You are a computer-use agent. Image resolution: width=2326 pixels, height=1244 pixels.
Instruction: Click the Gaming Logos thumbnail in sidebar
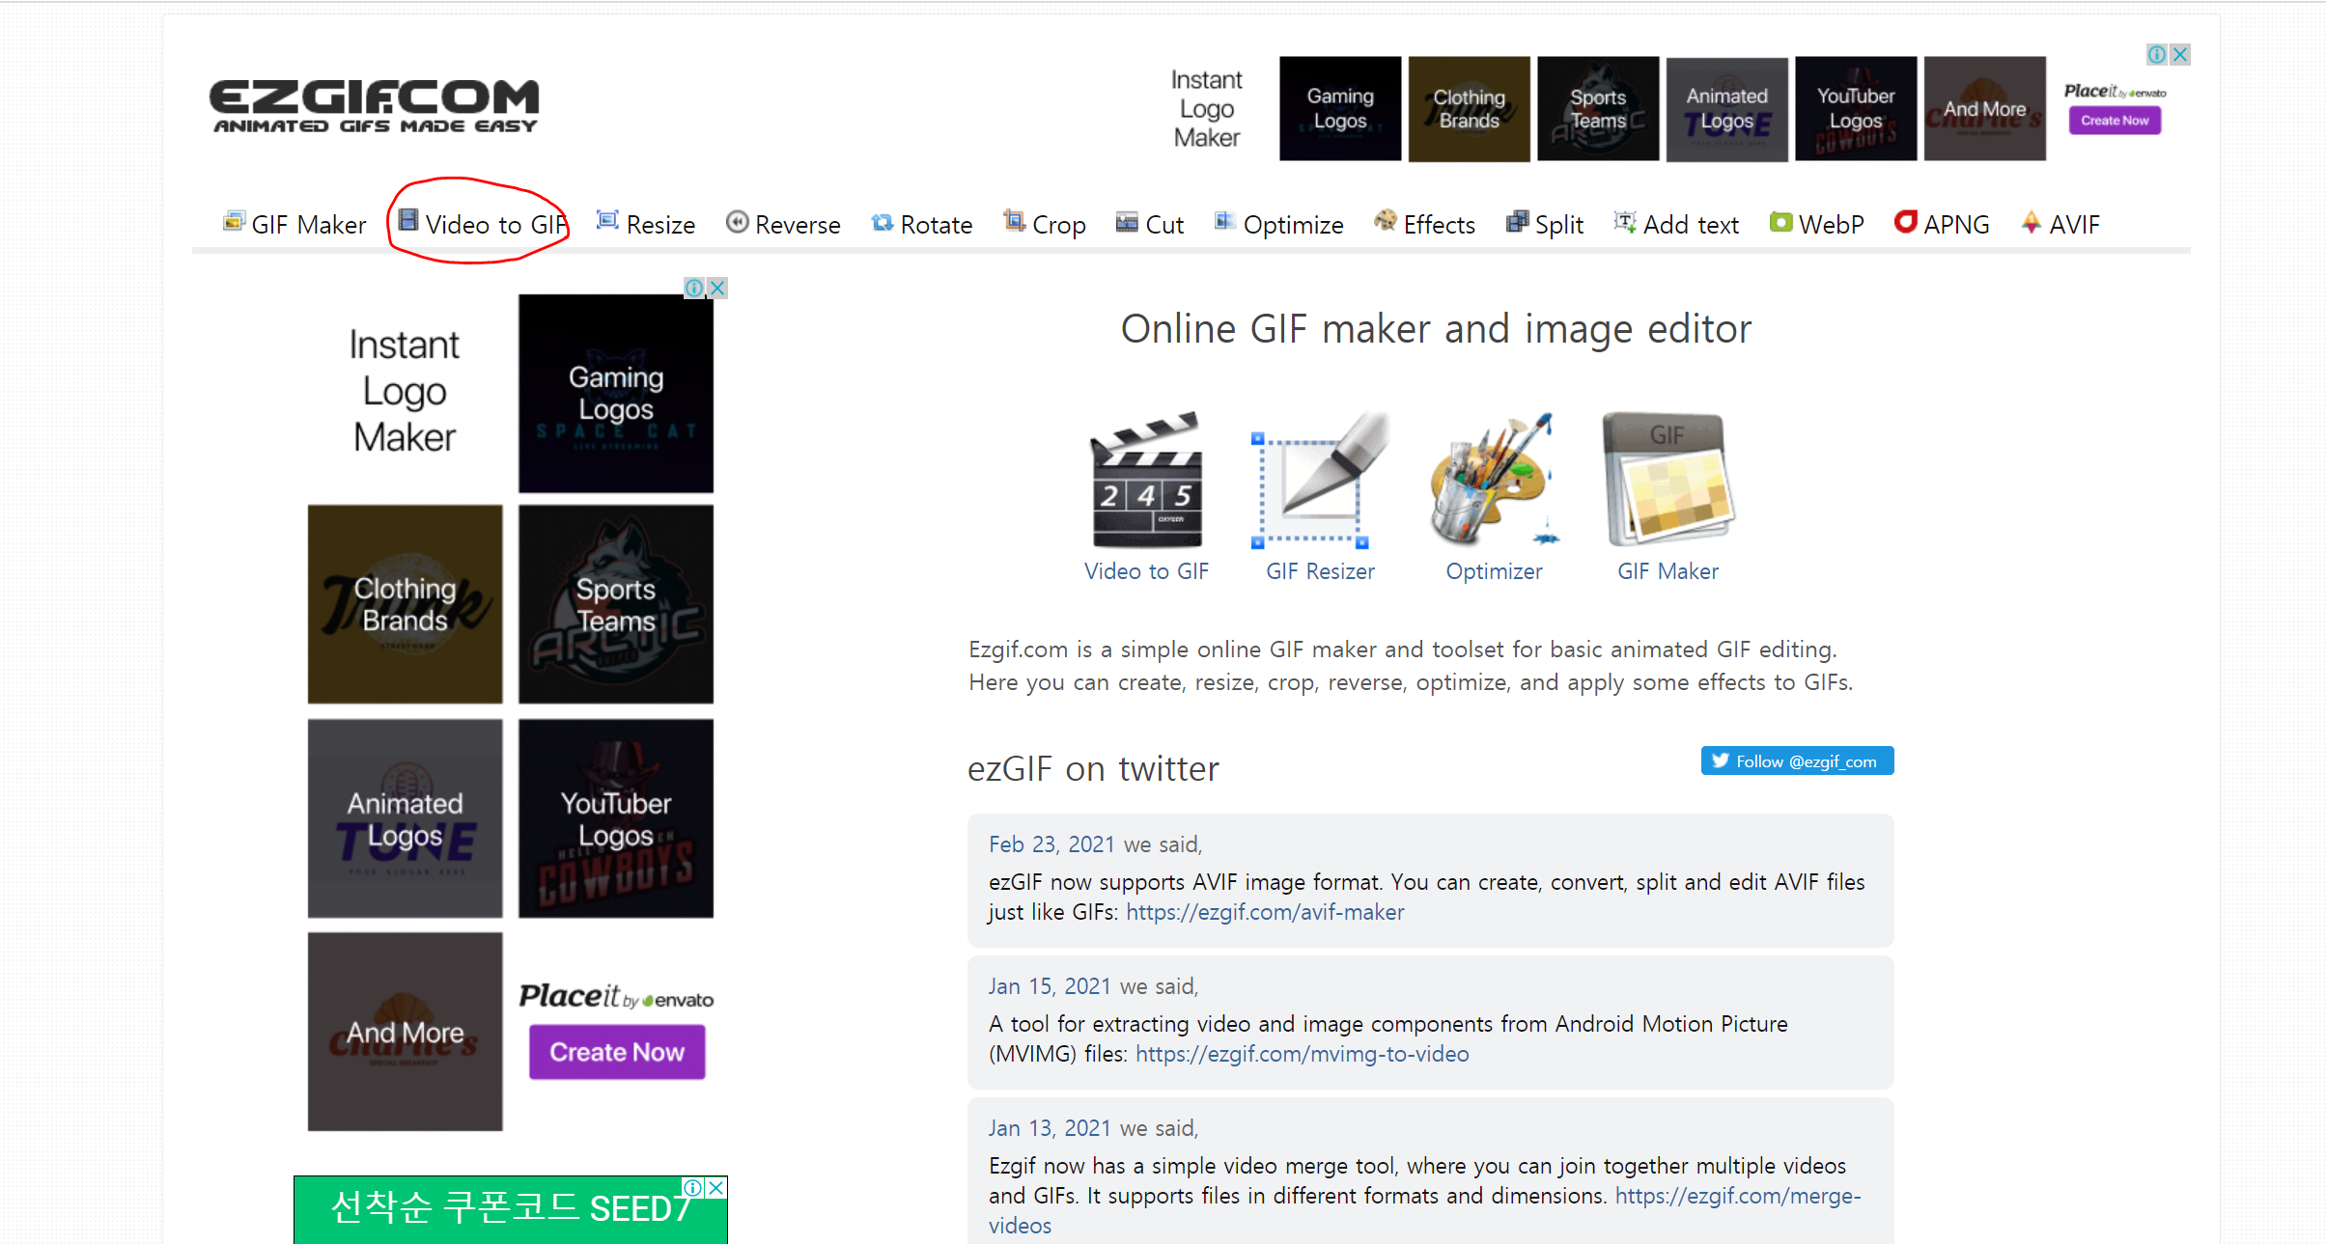pyautogui.click(x=616, y=394)
